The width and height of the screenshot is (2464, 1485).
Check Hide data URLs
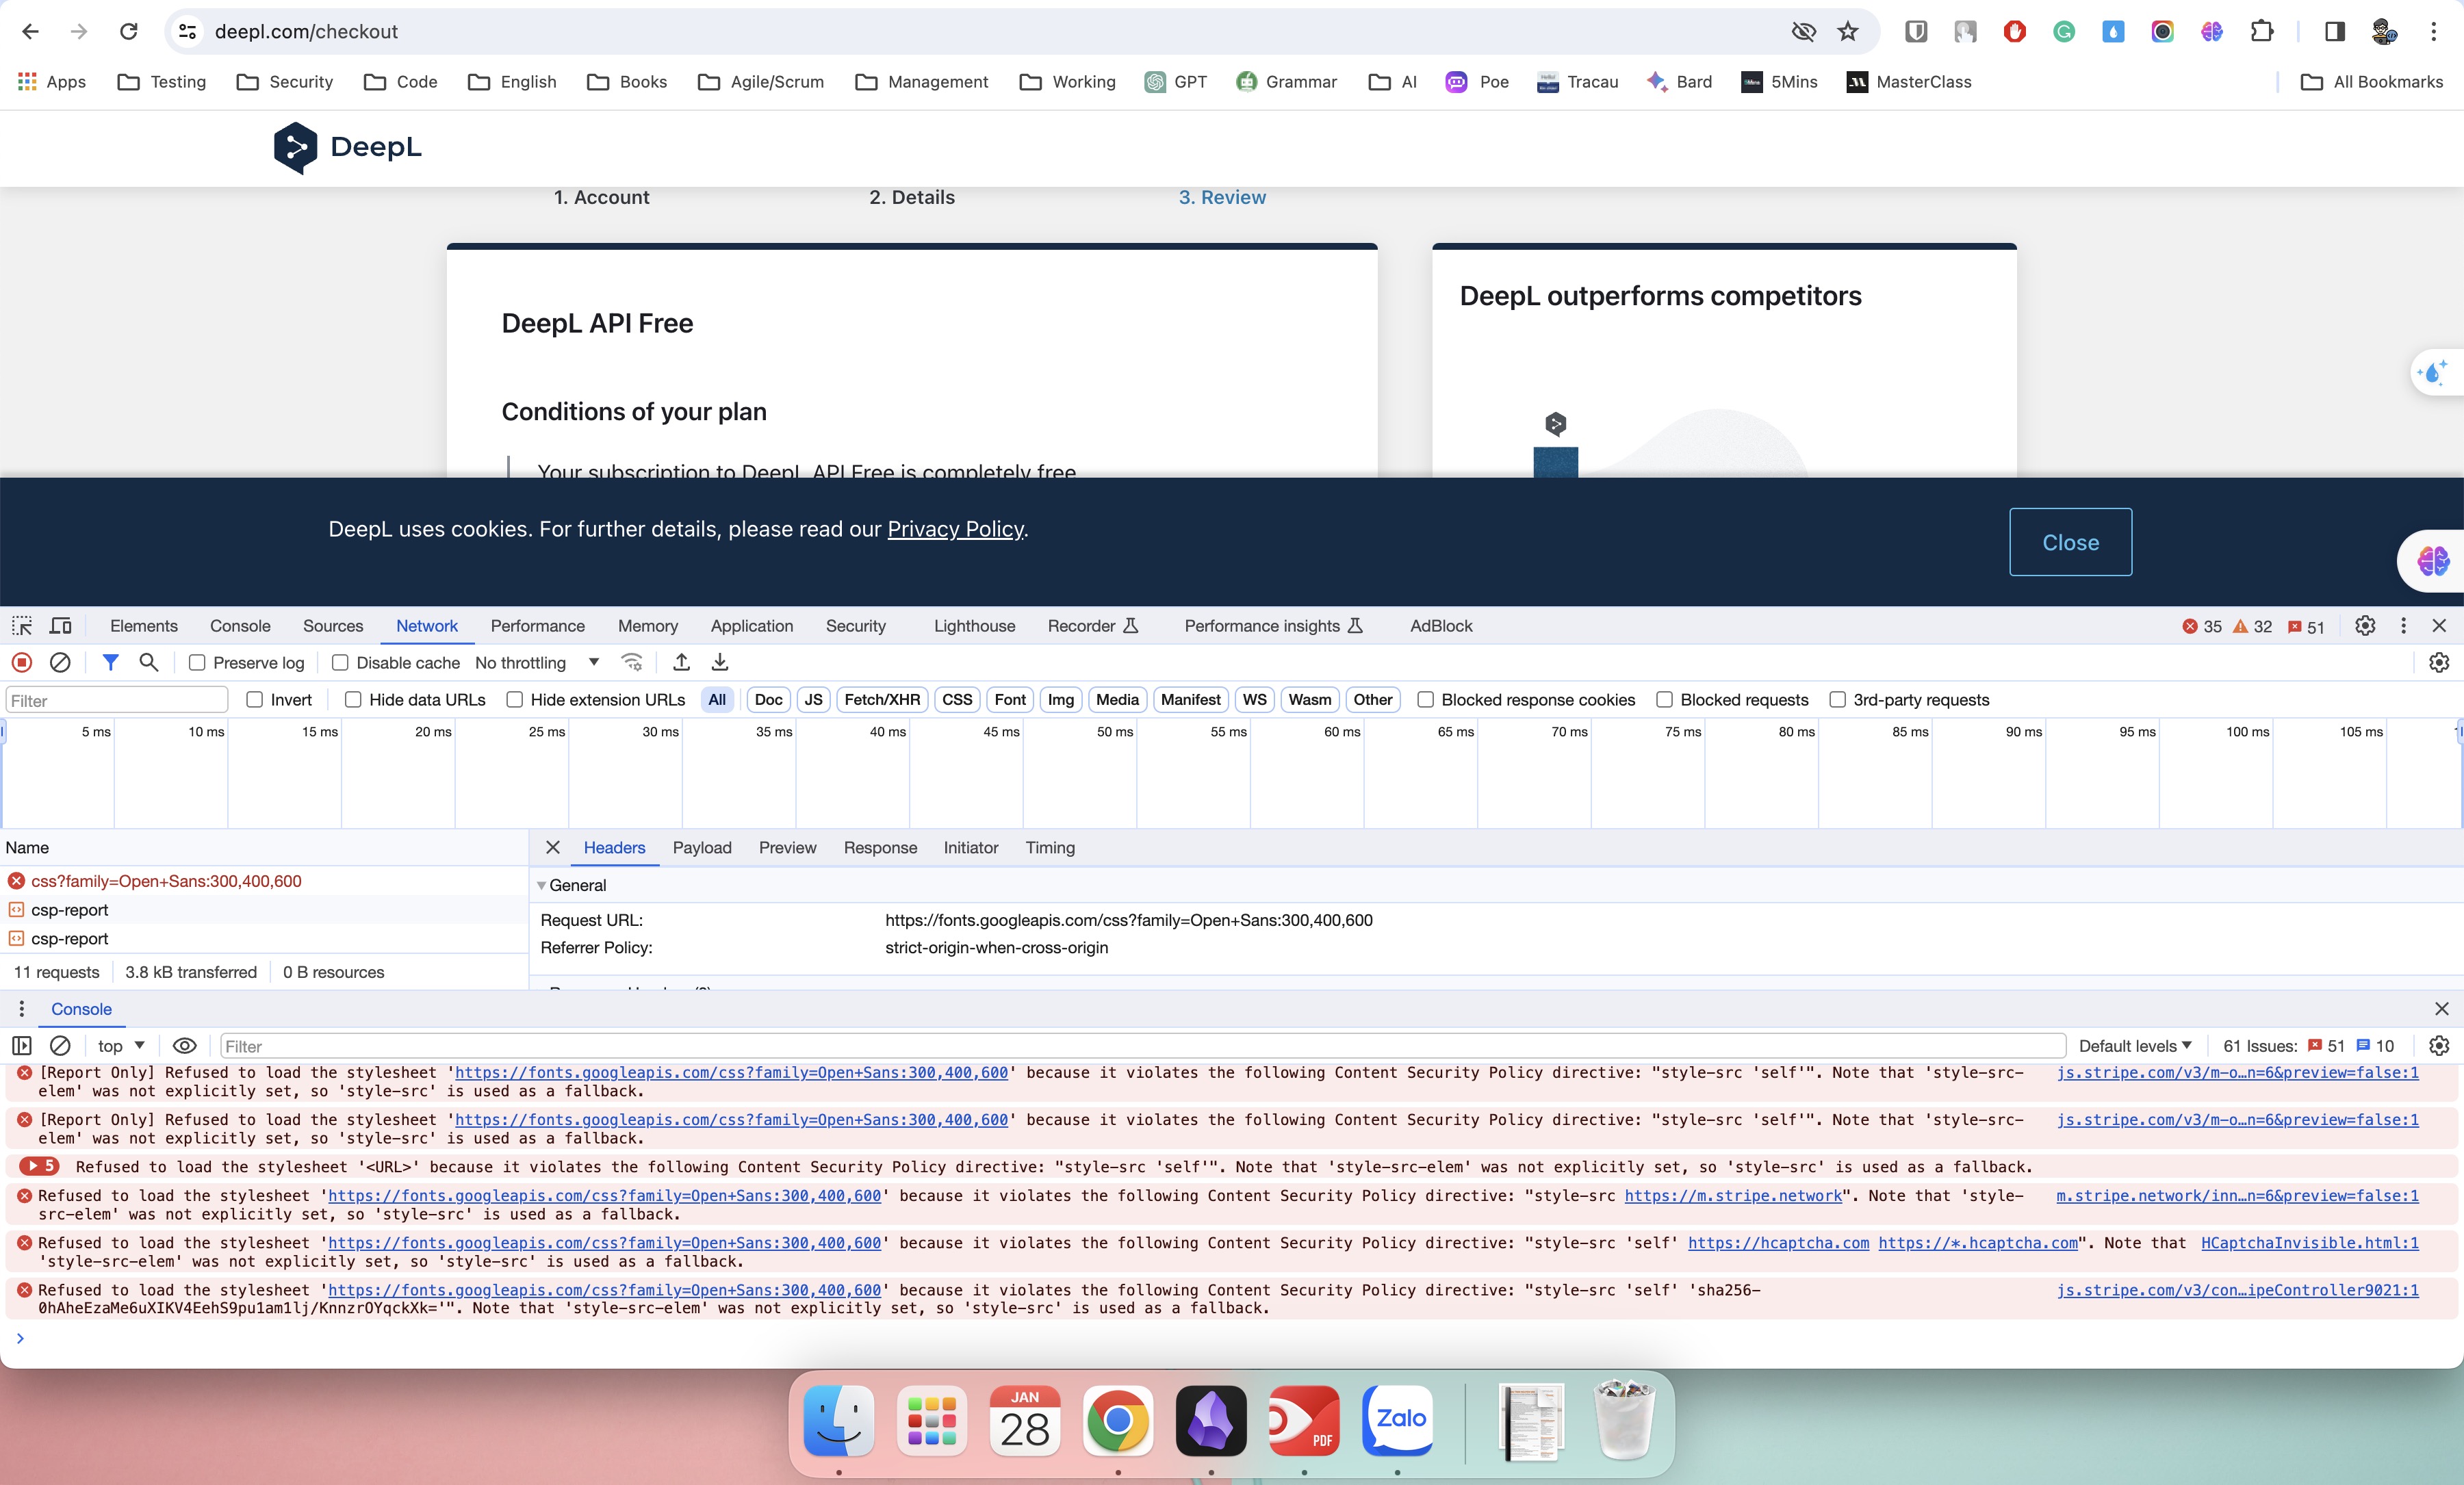pos(353,700)
